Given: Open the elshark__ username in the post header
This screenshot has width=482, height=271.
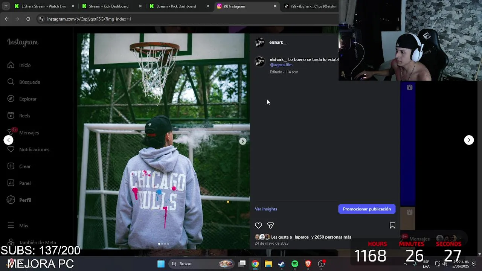Looking at the screenshot, I should click(x=278, y=42).
